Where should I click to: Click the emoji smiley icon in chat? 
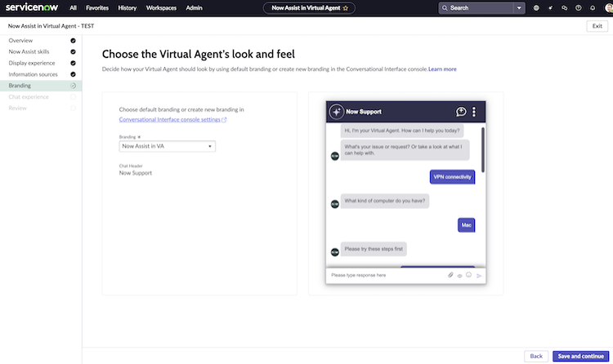tap(469, 274)
